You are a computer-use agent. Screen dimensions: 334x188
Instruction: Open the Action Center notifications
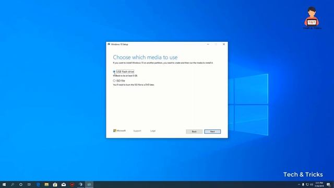(328, 184)
